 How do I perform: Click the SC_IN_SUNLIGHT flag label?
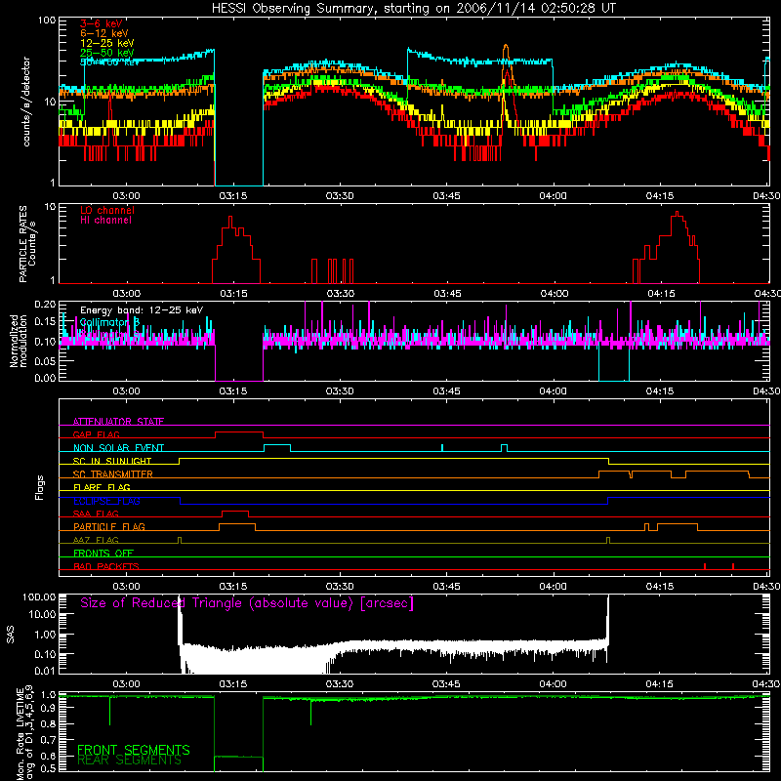coord(112,461)
